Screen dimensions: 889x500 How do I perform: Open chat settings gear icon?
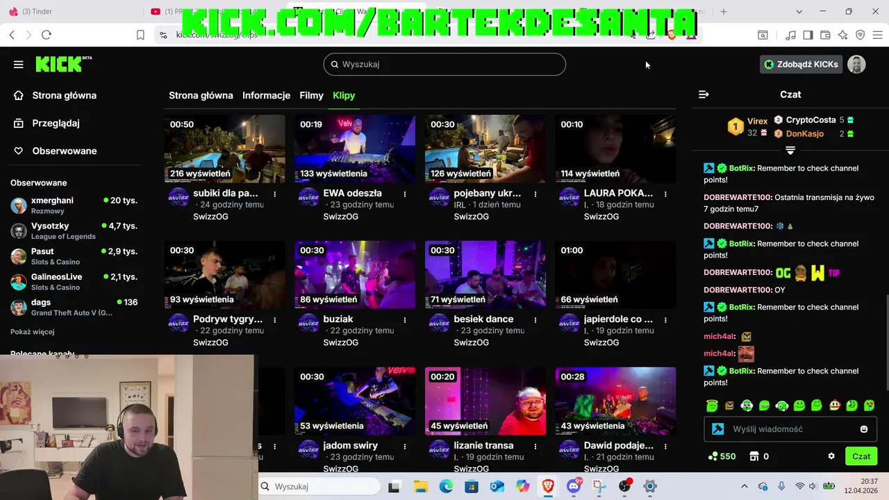pyautogui.click(x=831, y=456)
